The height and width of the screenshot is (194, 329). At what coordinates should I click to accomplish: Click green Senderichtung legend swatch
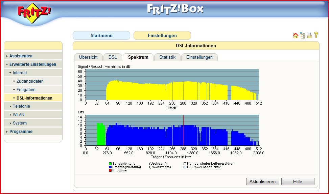click(110, 164)
